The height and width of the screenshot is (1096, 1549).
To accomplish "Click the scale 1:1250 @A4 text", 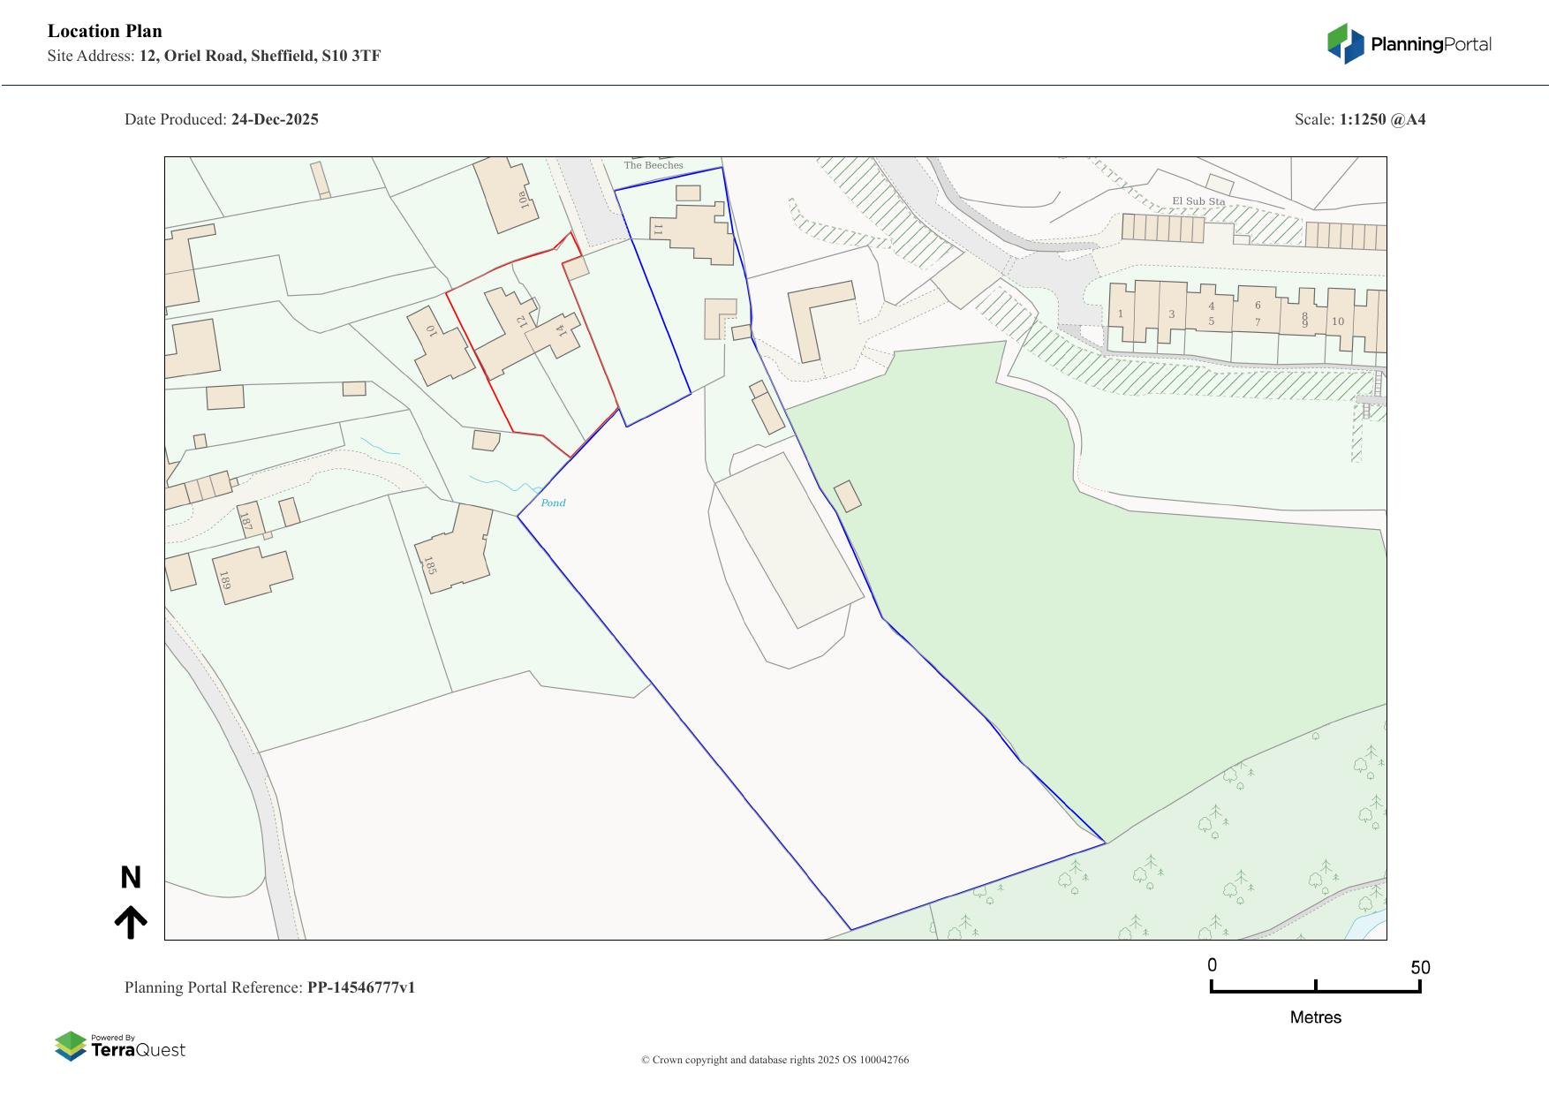I will click(1382, 119).
